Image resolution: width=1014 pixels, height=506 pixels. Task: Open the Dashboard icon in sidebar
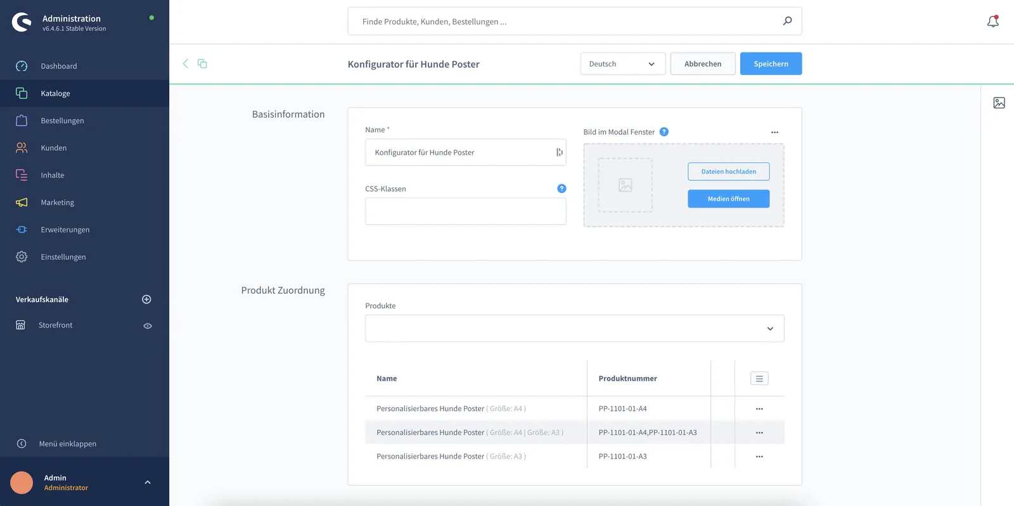[22, 66]
